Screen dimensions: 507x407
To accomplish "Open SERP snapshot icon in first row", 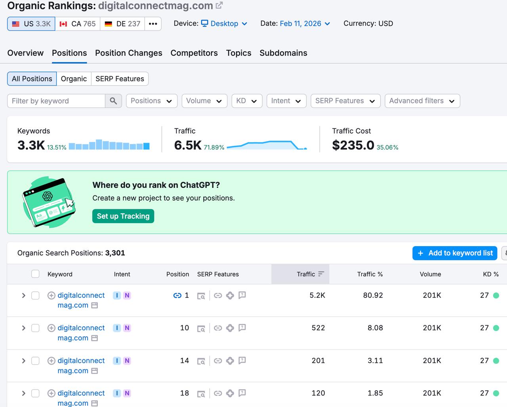I will pyautogui.click(x=201, y=296).
